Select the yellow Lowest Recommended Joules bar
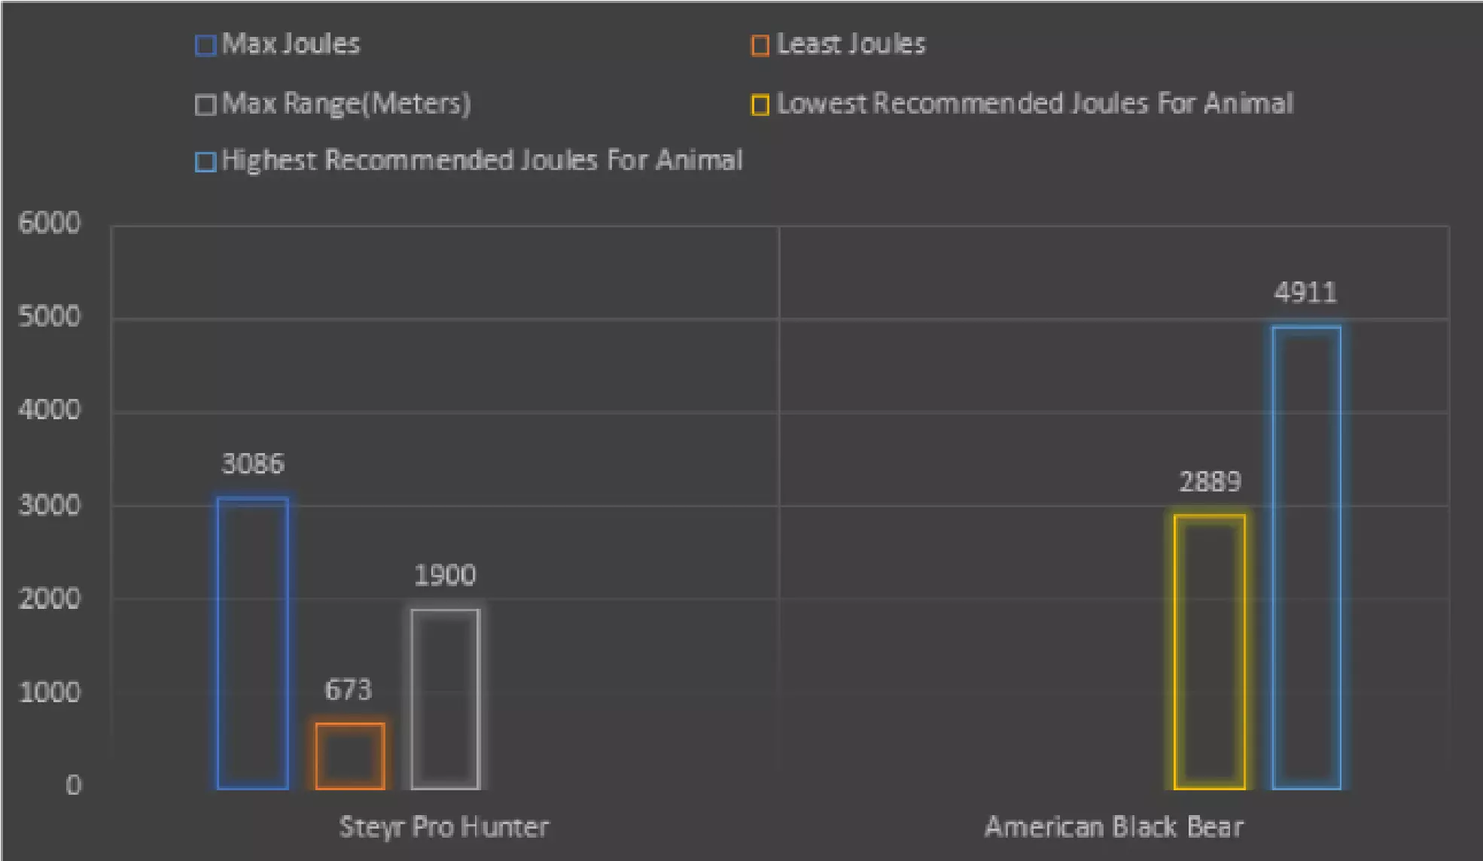 tap(1209, 652)
